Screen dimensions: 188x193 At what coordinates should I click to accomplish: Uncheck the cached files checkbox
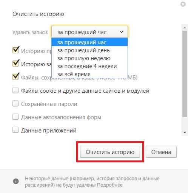point(15,76)
